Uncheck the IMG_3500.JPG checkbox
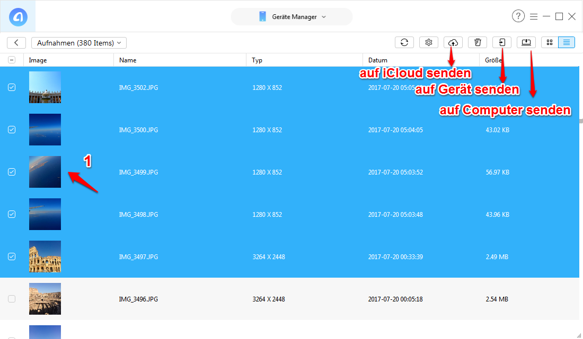 12,130
